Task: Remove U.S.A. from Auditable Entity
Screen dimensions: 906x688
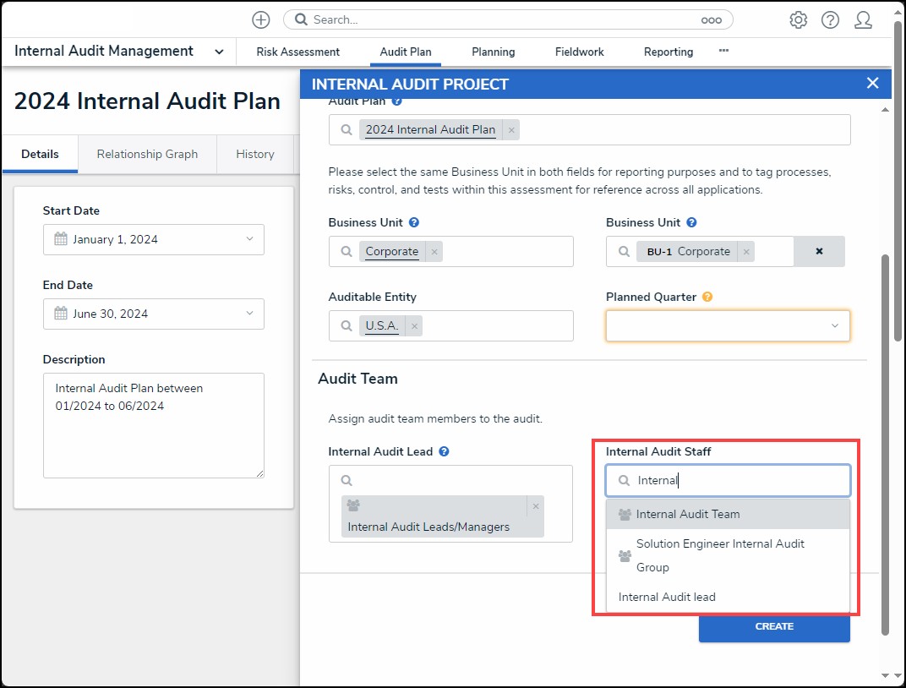Action: coord(414,326)
